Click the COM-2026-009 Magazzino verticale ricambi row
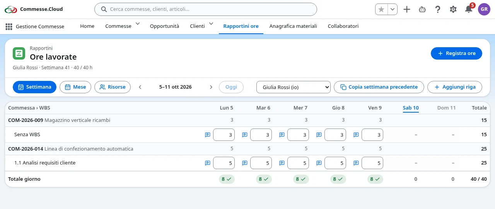This screenshot has width=495, height=209. coord(247,120)
